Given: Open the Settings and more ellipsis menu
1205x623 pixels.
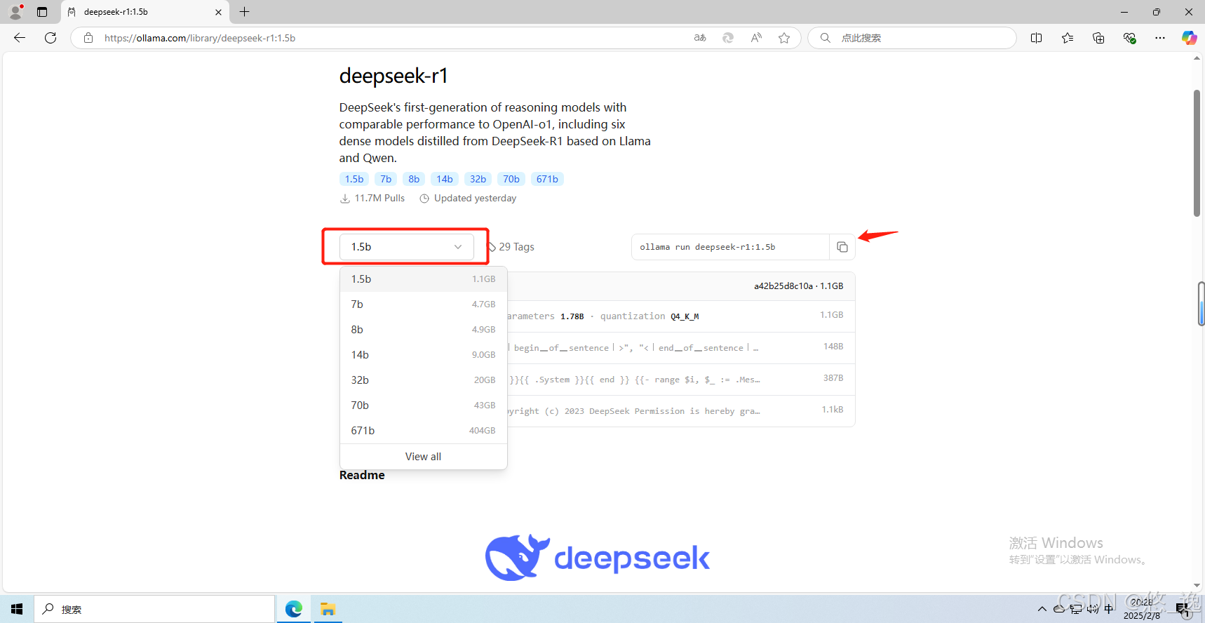Looking at the screenshot, I should (x=1160, y=38).
